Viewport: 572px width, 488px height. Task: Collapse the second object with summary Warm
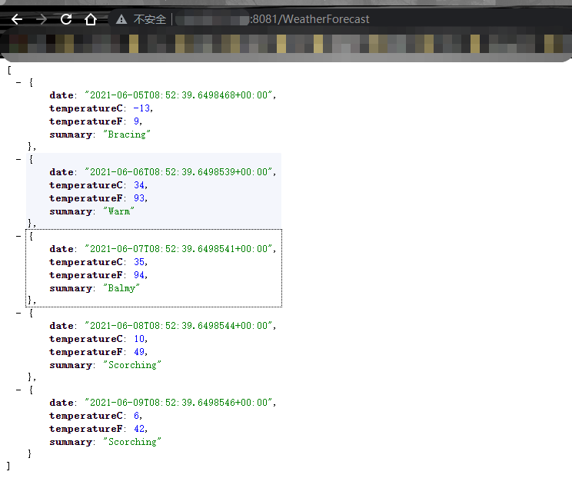pyautogui.click(x=18, y=159)
